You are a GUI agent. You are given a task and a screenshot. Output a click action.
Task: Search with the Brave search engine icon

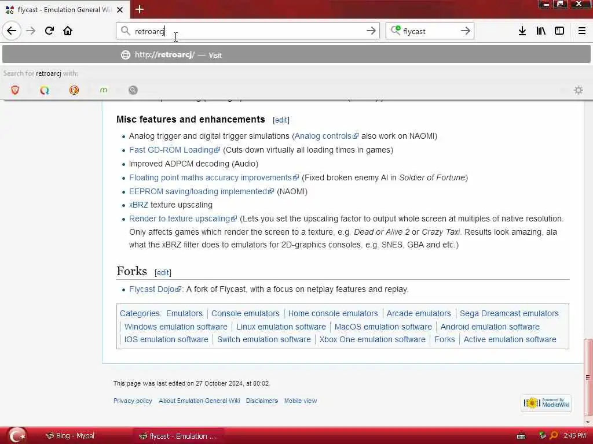tap(15, 90)
